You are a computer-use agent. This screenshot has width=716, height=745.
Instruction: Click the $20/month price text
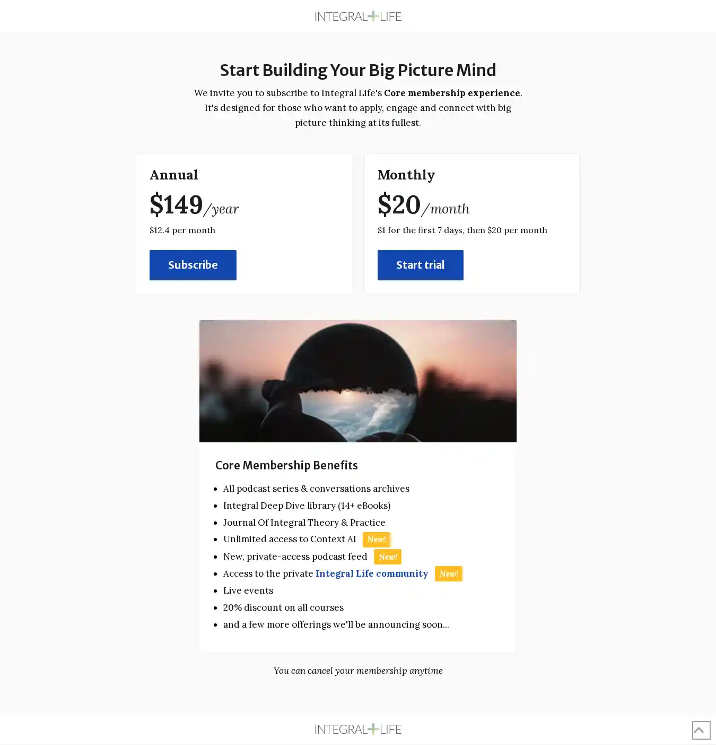click(x=423, y=205)
